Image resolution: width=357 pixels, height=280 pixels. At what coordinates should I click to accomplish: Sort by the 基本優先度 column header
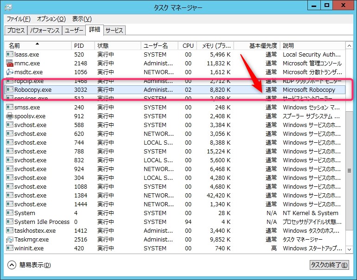(x=257, y=46)
